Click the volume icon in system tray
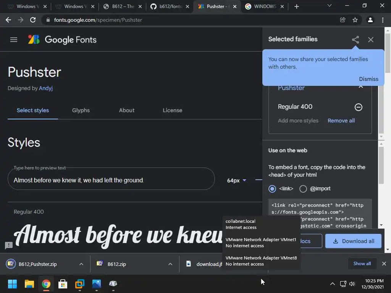The height and width of the screenshot is (293, 391). coord(352,284)
